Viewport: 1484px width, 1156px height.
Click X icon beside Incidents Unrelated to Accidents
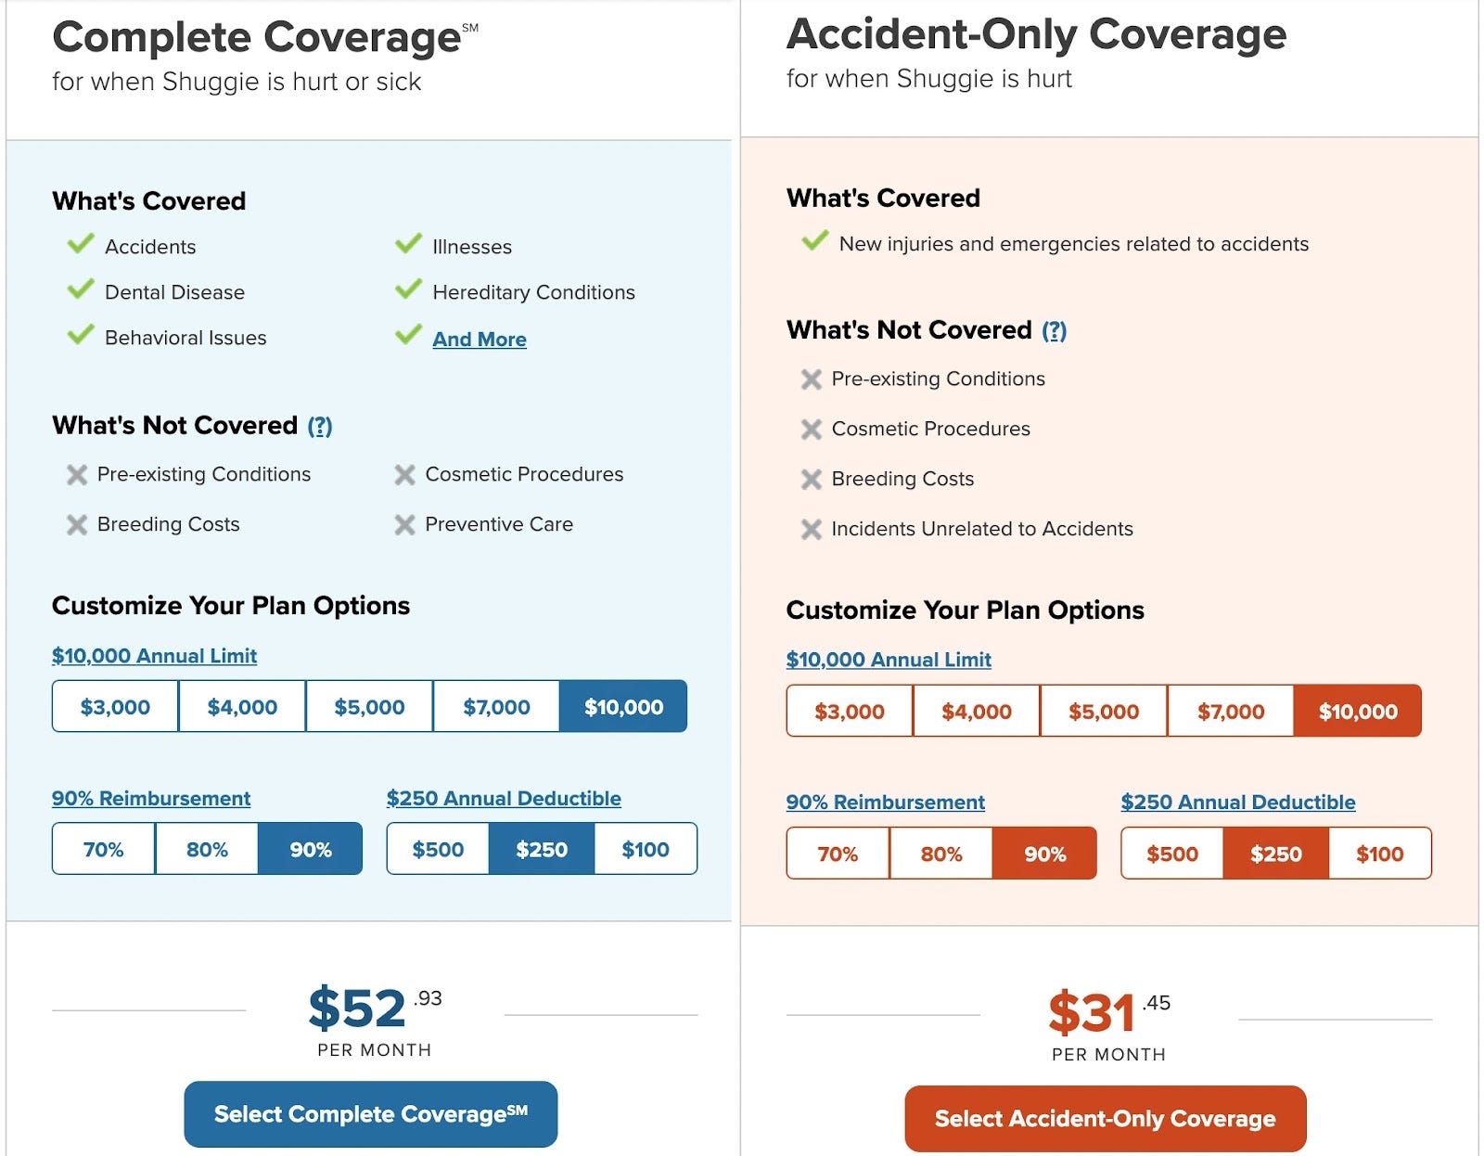812,530
